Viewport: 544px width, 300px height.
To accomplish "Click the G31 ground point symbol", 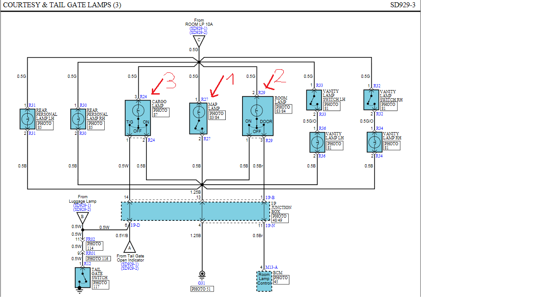I will click(202, 275).
